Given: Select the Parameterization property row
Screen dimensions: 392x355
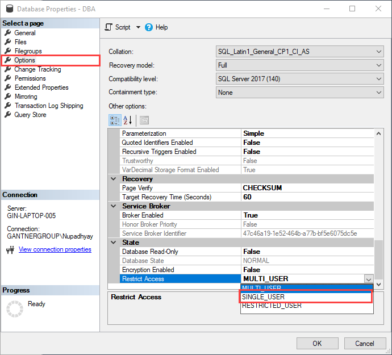Looking at the screenshot, I should [247, 133].
